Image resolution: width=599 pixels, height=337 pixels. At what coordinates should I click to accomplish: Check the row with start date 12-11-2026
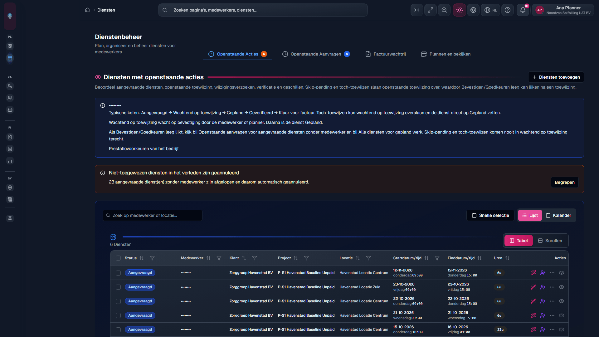(118, 273)
